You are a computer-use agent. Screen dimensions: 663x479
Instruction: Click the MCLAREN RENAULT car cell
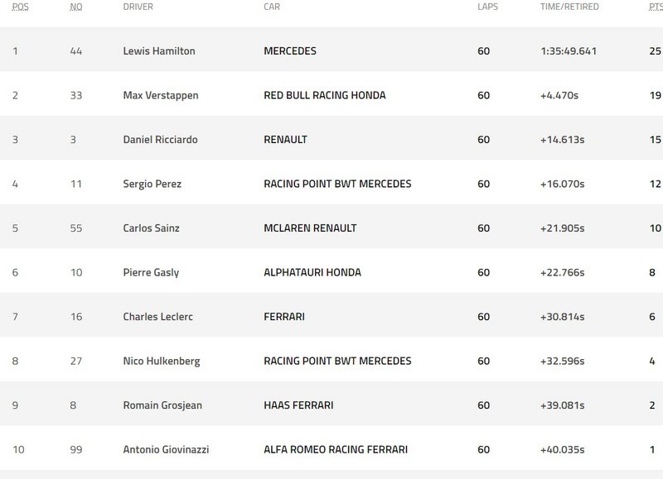309,228
